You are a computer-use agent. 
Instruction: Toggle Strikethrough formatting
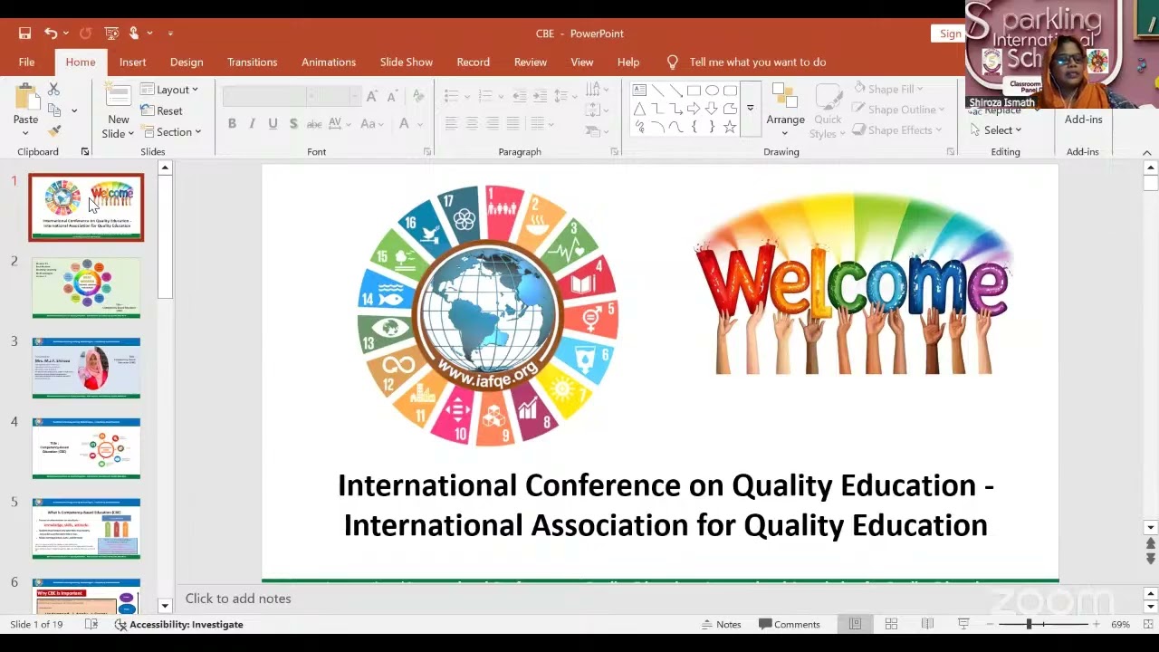click(314, 123)
